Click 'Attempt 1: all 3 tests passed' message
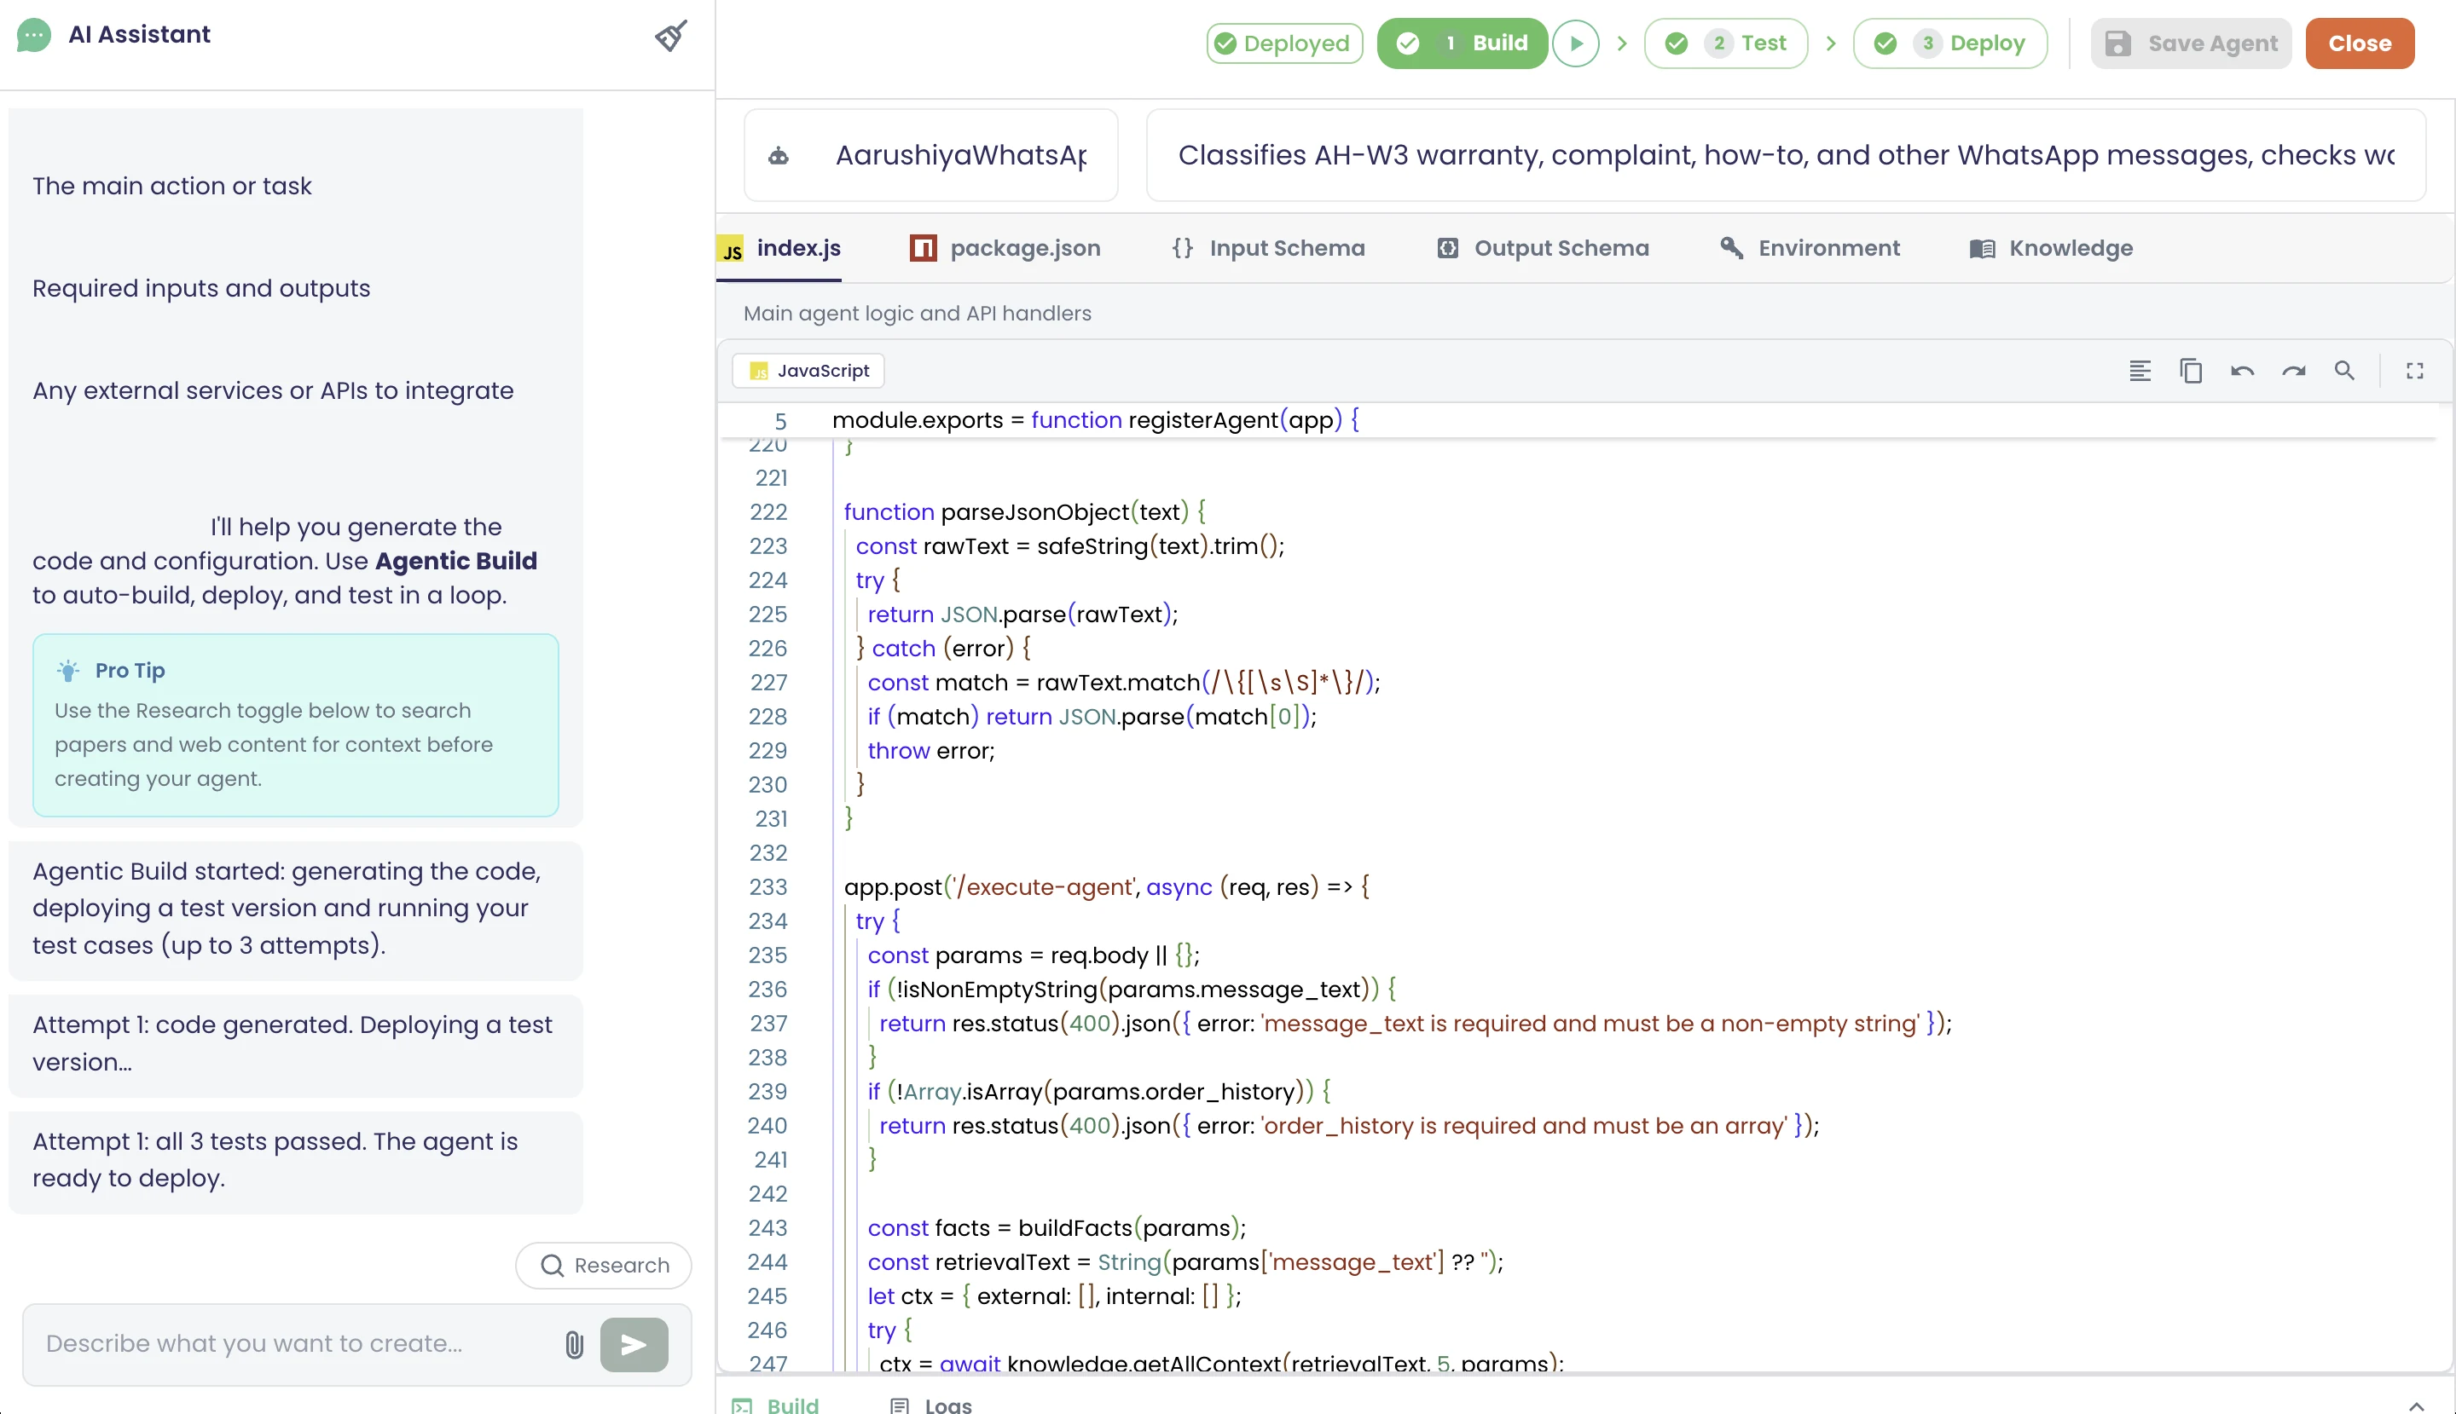This screenshot has width=2456, height=1414. 295,1161
